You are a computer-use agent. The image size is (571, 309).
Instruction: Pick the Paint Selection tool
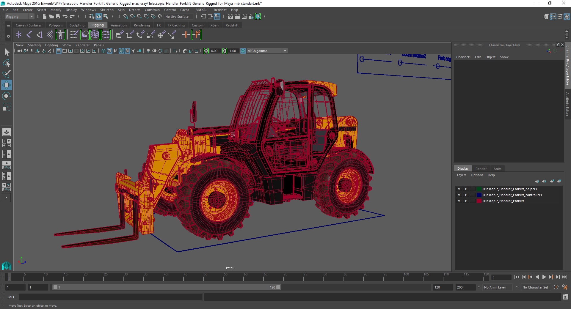(7, 74)
